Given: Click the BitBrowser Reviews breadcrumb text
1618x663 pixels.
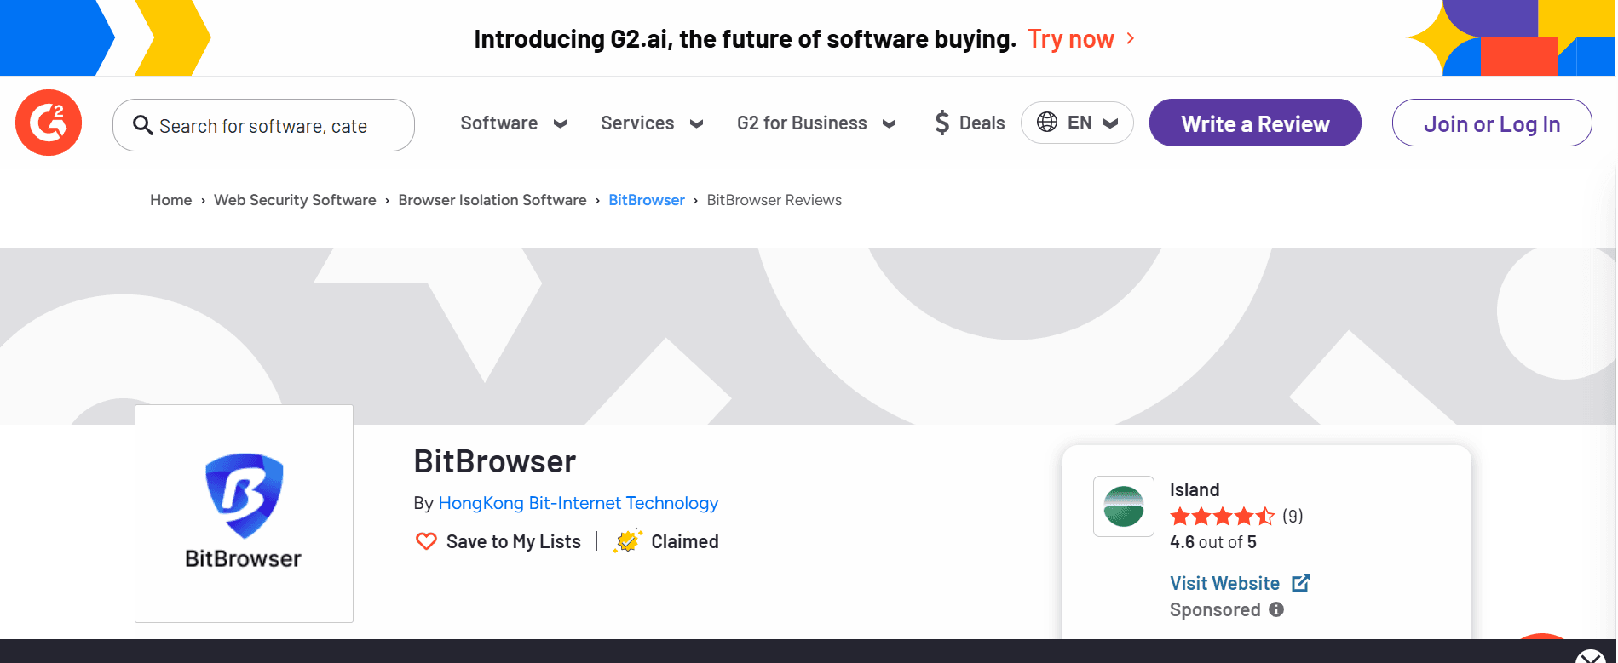Looking at the screenshot, I should click(774, 200).
